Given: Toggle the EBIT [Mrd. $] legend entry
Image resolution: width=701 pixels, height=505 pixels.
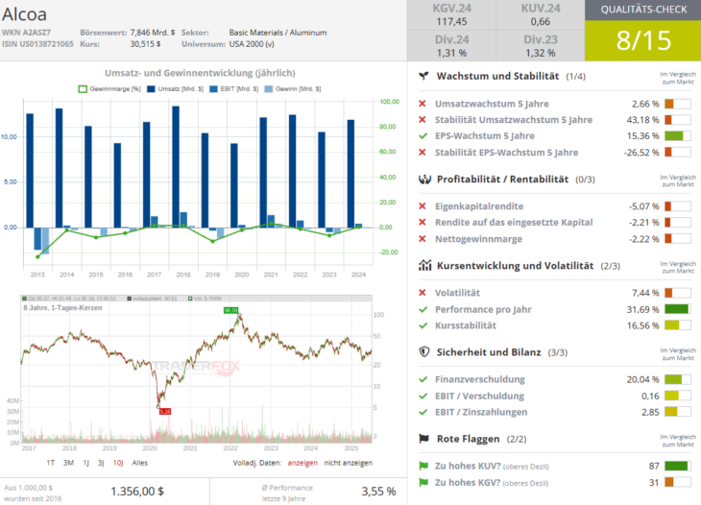Looking at the screenshot, I should pyautogui.click(x=233, y=89).
